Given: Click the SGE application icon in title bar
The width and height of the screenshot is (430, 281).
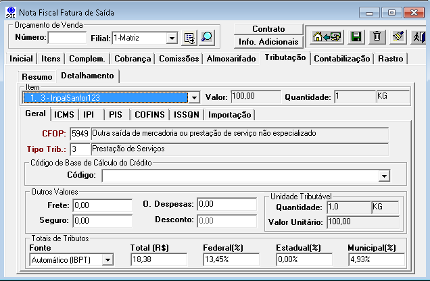Looking at the screenshot, I should click(x=8, y=12).
